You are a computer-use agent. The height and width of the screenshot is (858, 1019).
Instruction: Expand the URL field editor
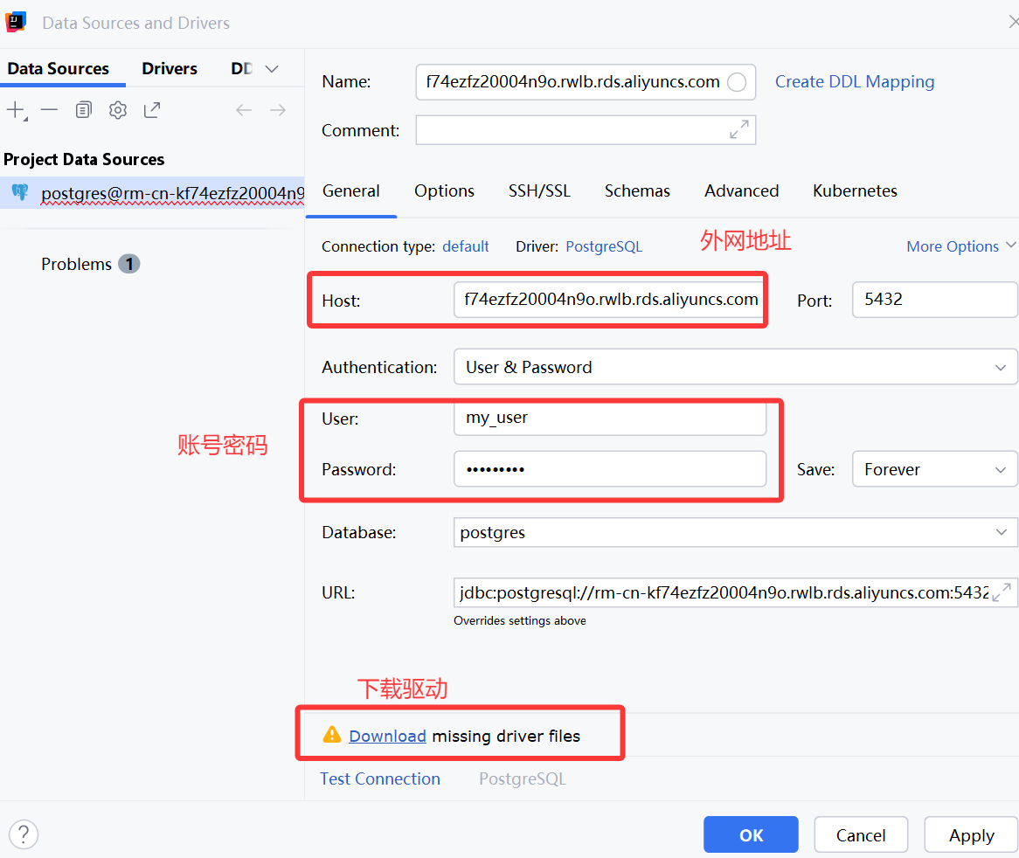(1002, 592)
